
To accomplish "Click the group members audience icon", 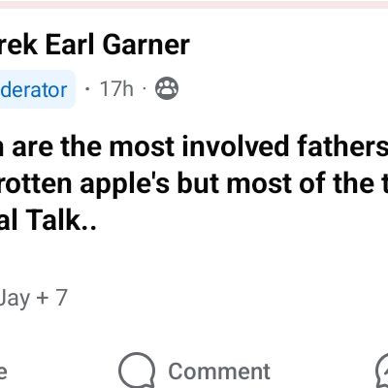I will coord(167,88).
